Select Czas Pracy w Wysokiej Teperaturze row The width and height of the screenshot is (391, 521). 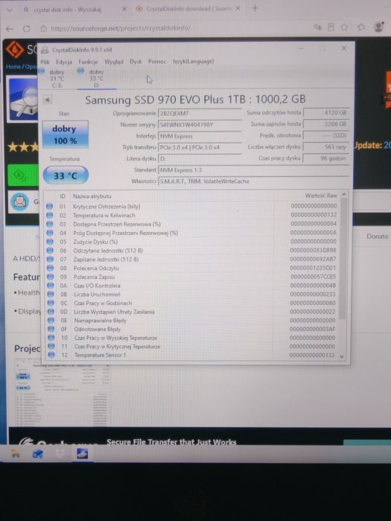(x=192, y=338)
